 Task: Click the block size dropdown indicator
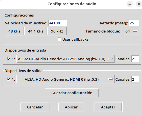[x=135, y=31]
